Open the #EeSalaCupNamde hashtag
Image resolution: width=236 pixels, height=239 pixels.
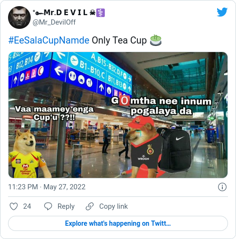[49, 40]
